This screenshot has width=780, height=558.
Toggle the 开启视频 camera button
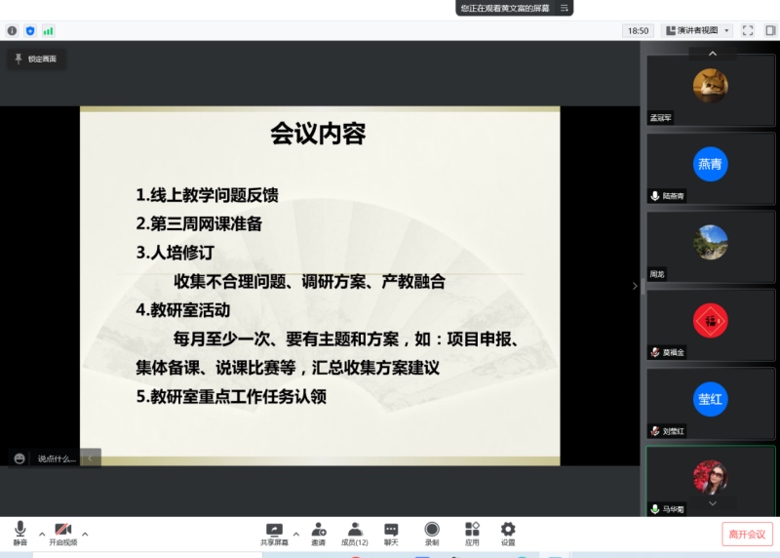62,533
